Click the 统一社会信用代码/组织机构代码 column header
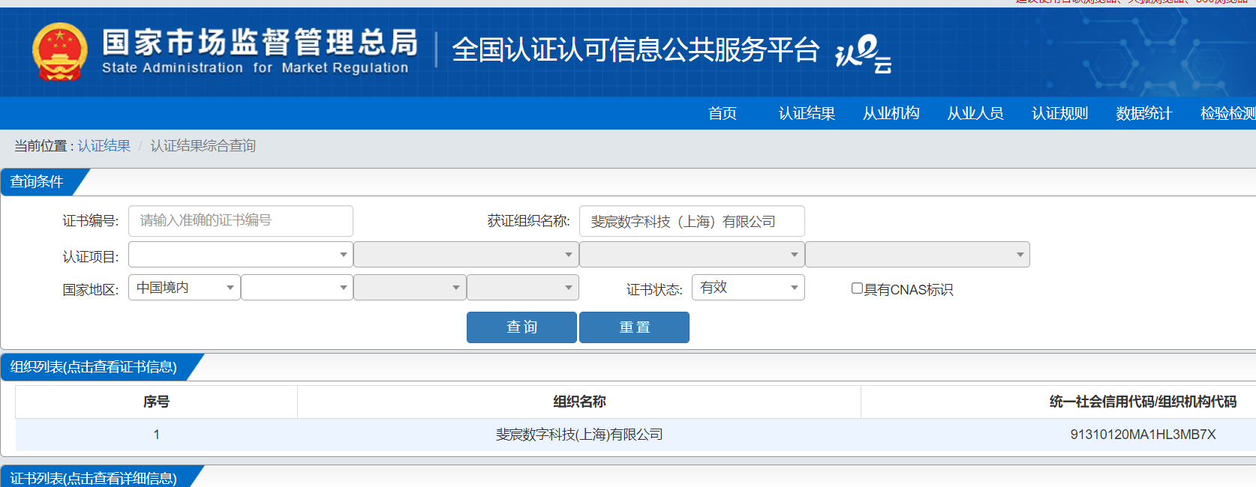The width and height of the screenshot is (1256, 487). 1143,402
